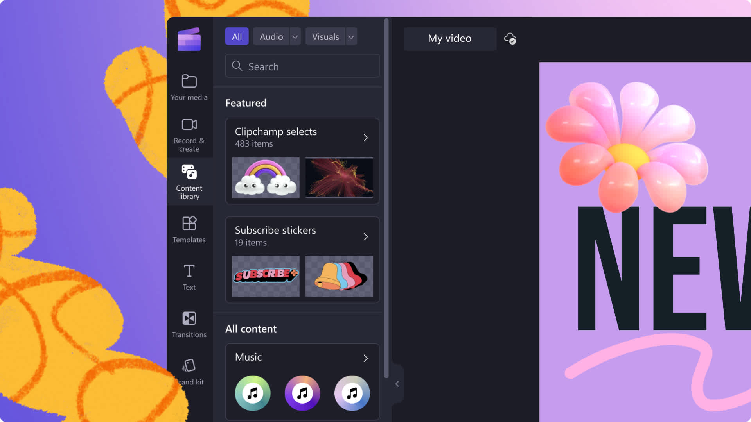The height and width of the screenshot is (422, 751).
Task: Open the Transitions panel
Action: click(x=189, y=324)
